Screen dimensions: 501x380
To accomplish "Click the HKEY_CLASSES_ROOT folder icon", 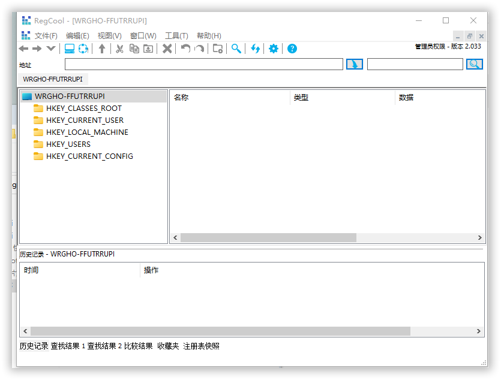I will [x=38, y=108].
